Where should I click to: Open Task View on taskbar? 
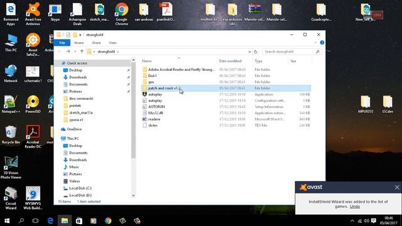(x=35, y=220)
